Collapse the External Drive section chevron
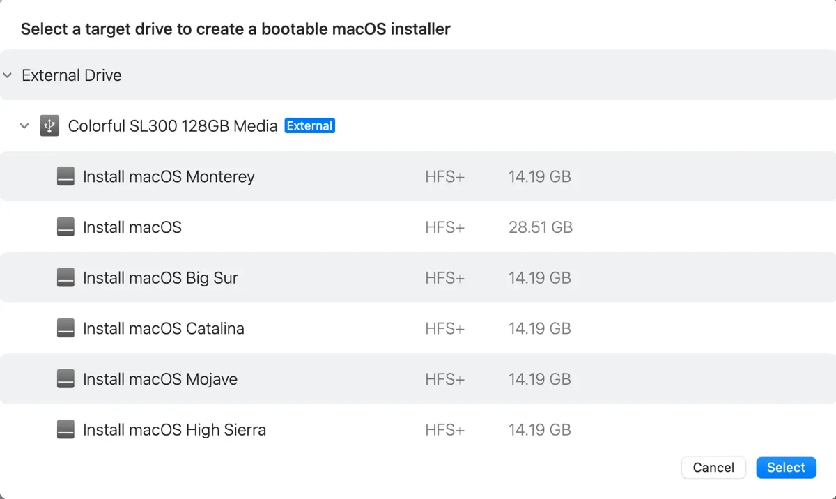 coord(8,75)
